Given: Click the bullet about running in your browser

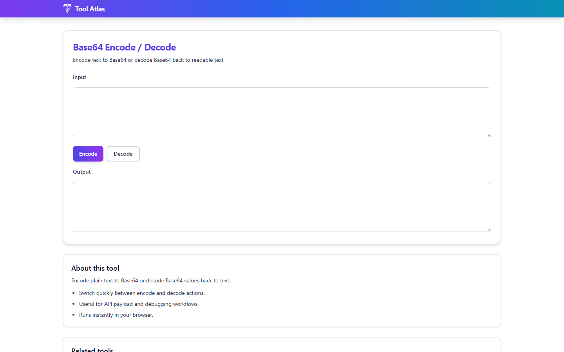Looking at the screenshot, I should pyautogui.click(x=116, y=315).
